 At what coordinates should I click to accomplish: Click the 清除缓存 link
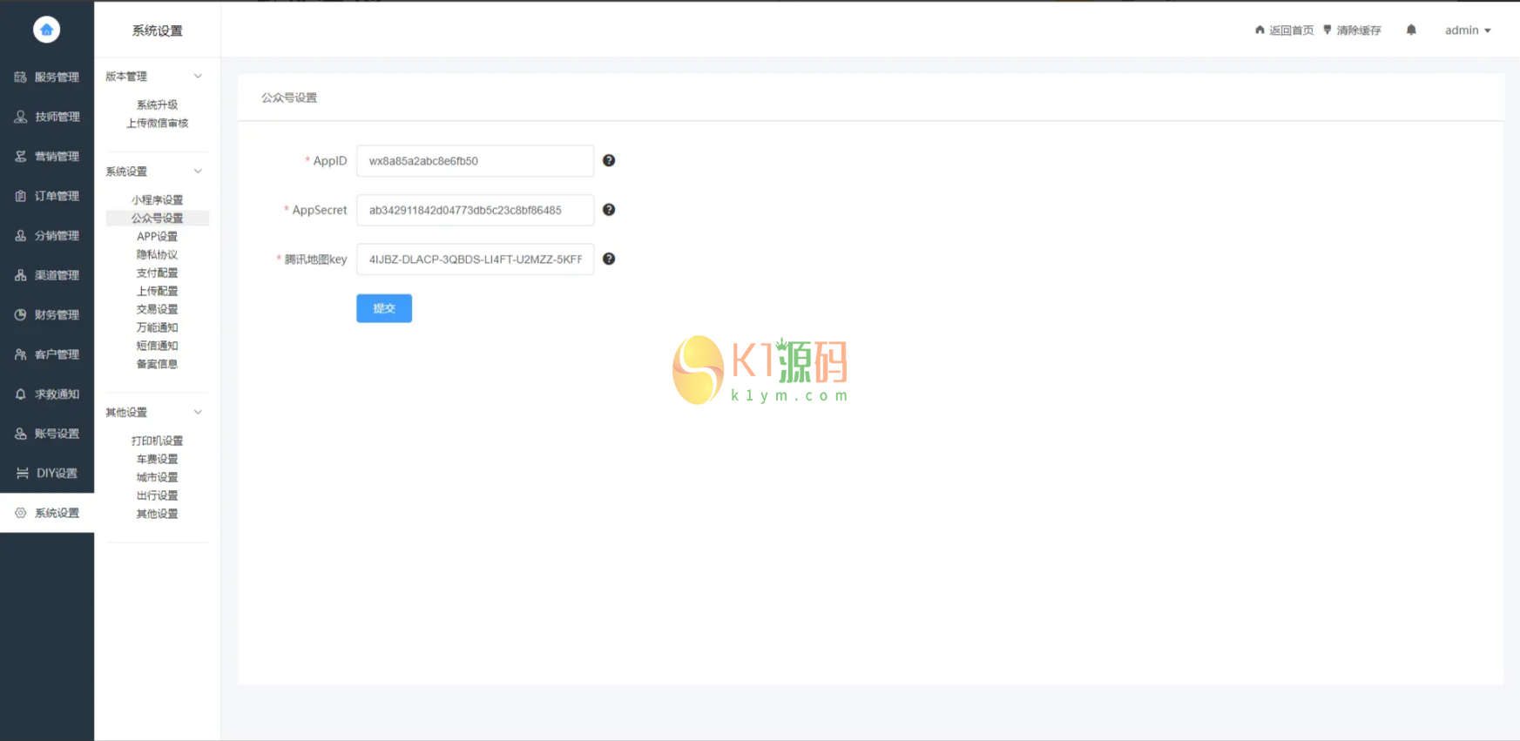tap(1352, 30)
